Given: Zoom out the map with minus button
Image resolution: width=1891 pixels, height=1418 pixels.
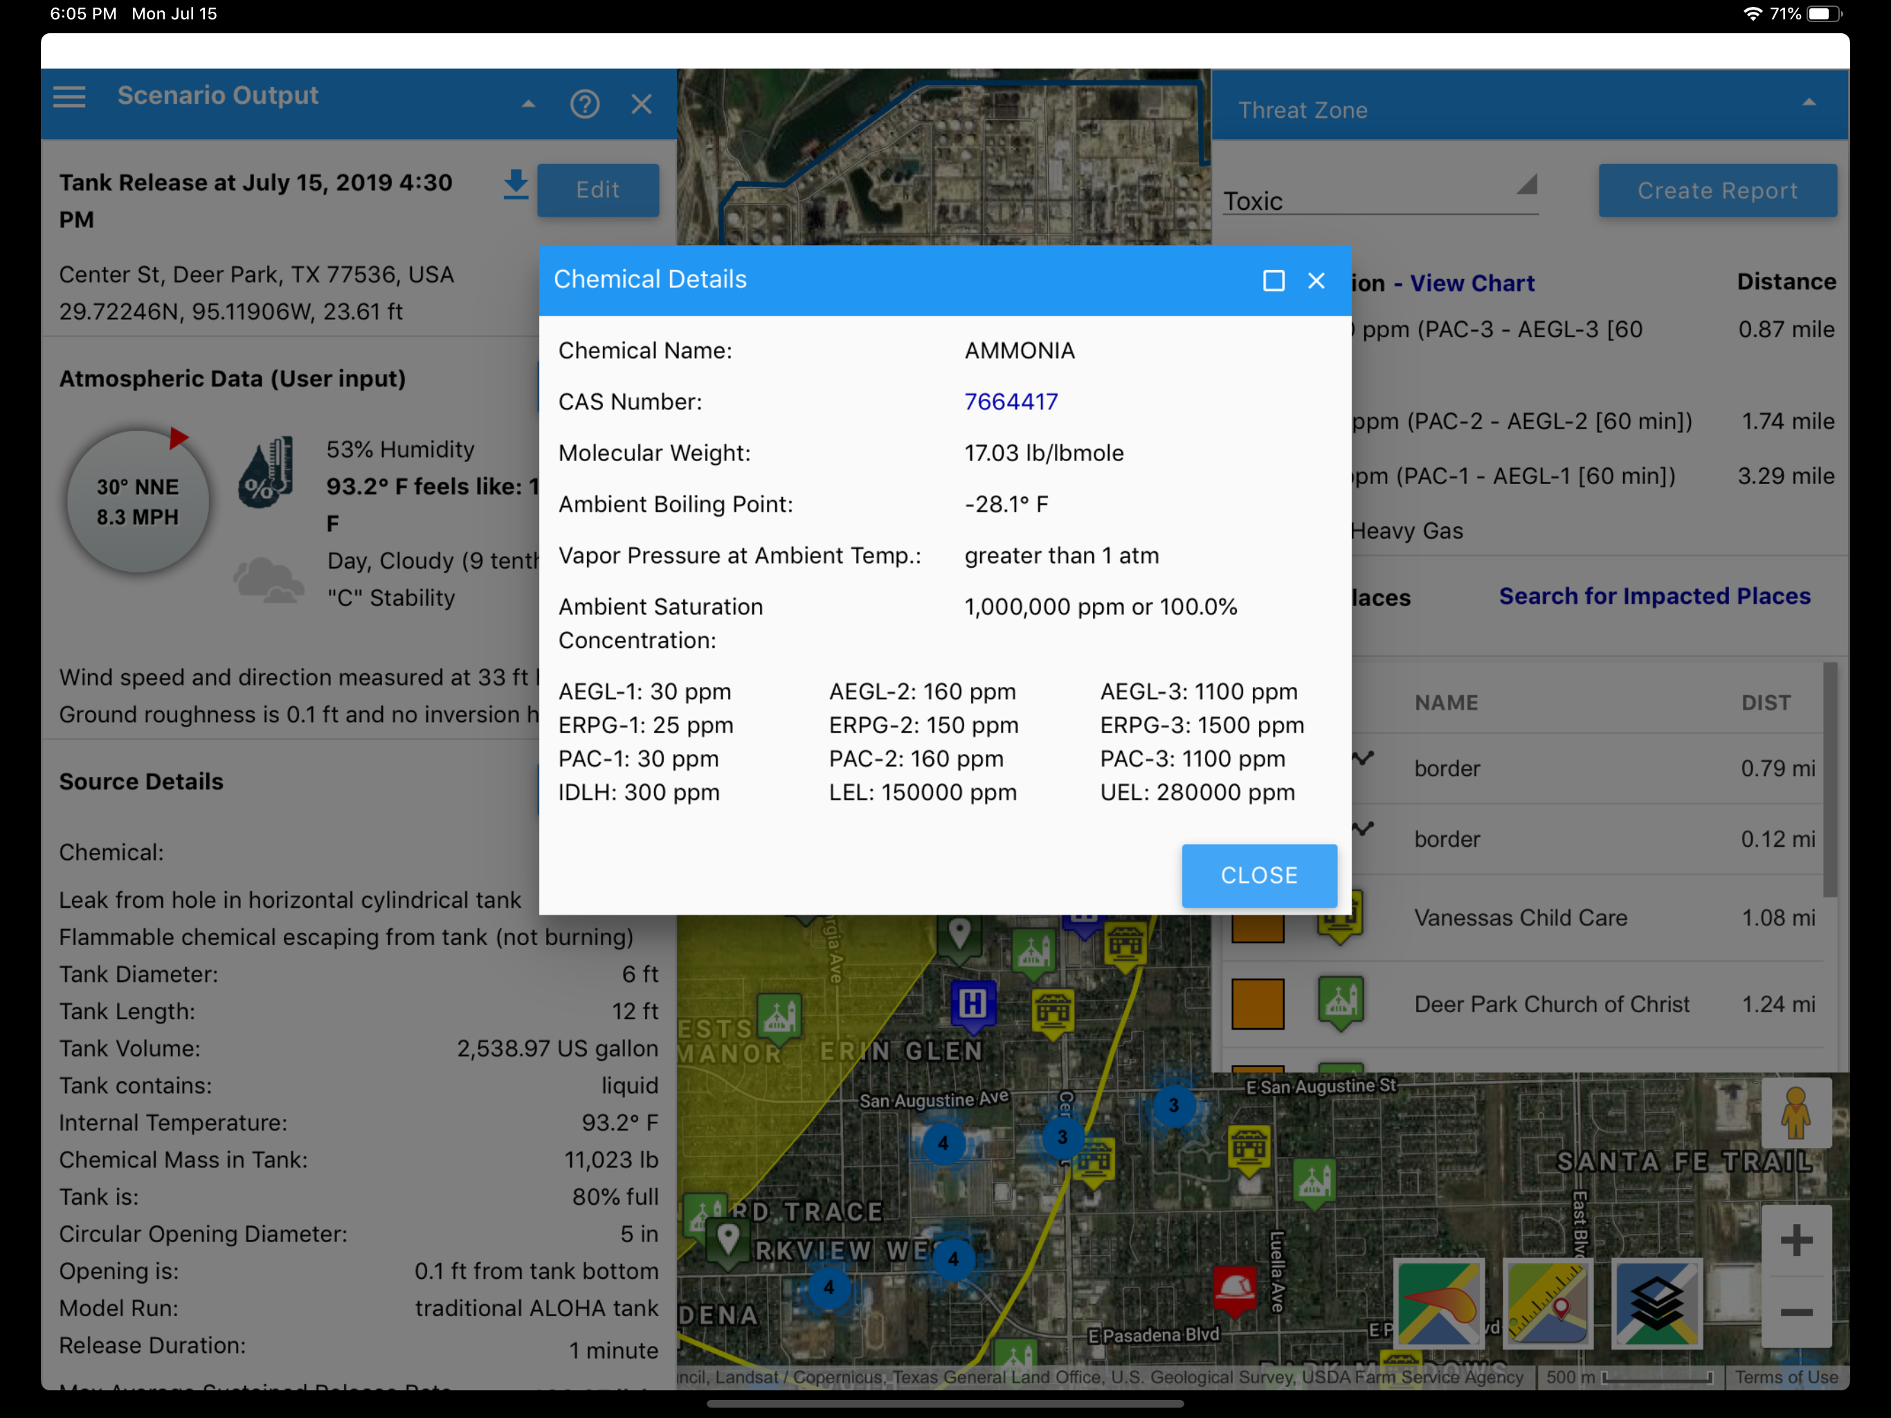Looking at the screenshot, I should click(x=1795, y=1311).
